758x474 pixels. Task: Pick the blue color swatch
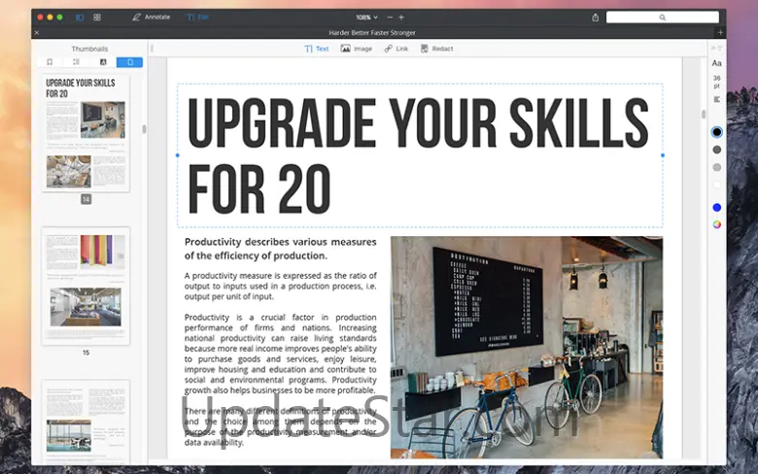tap(716, 207)
